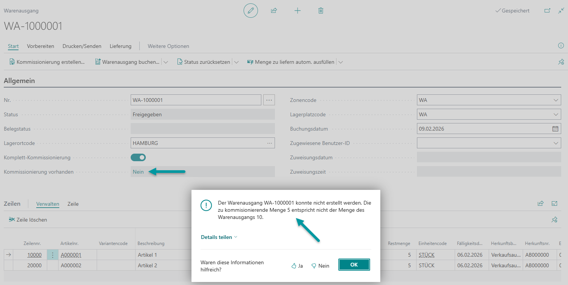The image size is (568, 285).
Task: Click Kommissionierung erstellen action
Action: click(47, 62)
